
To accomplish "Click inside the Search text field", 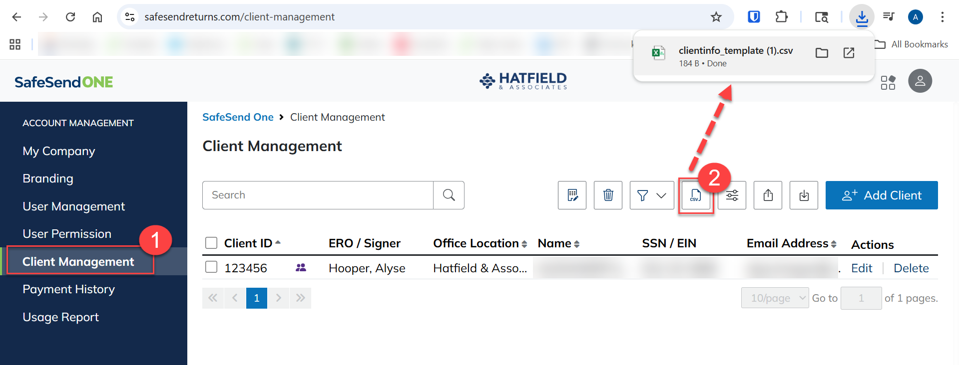I will coord(318,195).
